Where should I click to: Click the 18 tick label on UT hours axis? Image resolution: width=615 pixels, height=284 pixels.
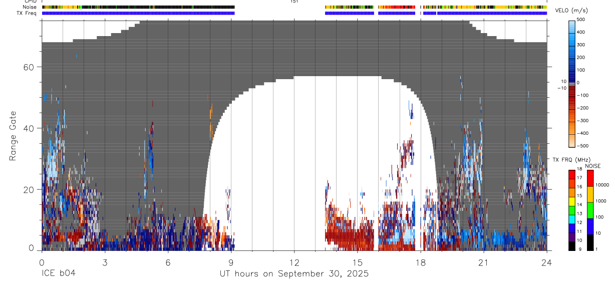click(x=420, y=262)
